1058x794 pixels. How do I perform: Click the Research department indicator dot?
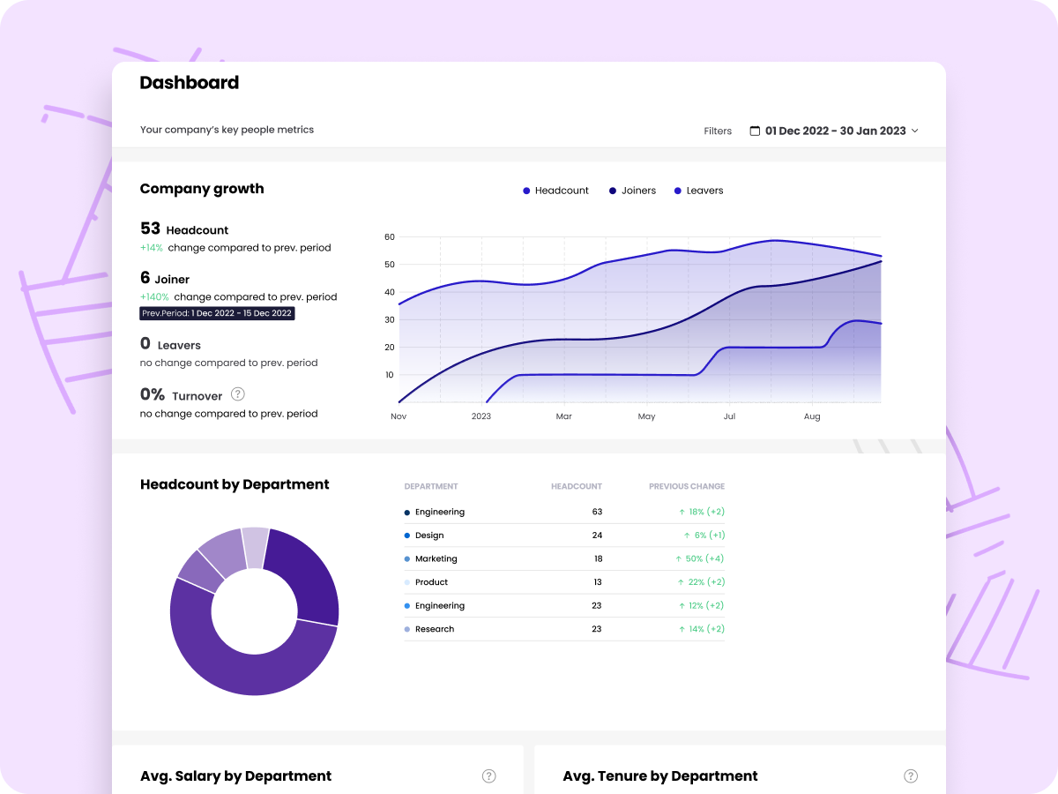[x=406, y=629]
